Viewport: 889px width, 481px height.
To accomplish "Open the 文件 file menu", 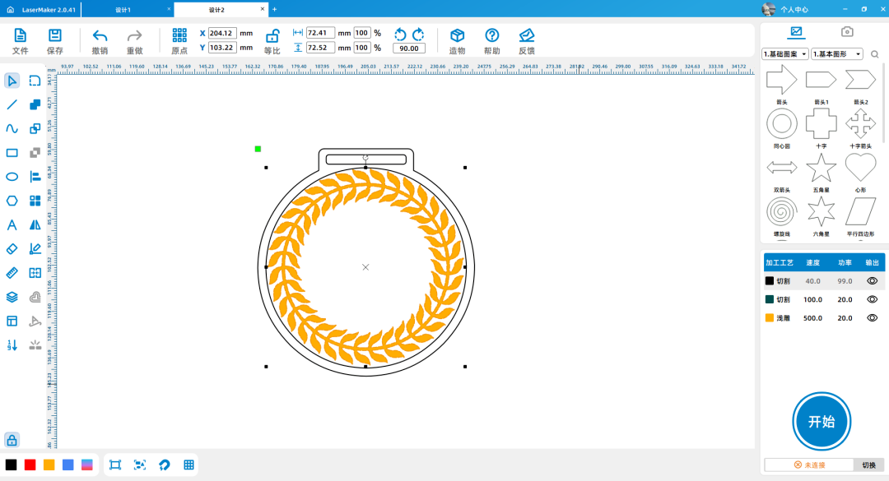I will coord(21,35).
